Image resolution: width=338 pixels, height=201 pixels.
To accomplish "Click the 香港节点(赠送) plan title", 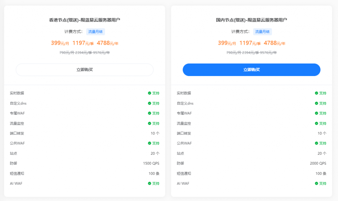I will [x=84, y=20].
